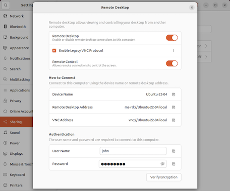Image resolution: width=230 pixels, height=191 pixels.
Task: Open Notifications settings in sidebar
Action: click(x=17, y=58)
